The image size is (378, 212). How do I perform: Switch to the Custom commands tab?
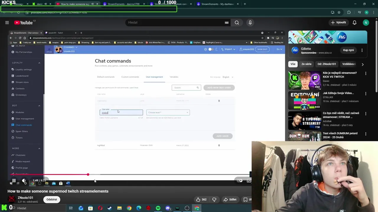[130, 77]
